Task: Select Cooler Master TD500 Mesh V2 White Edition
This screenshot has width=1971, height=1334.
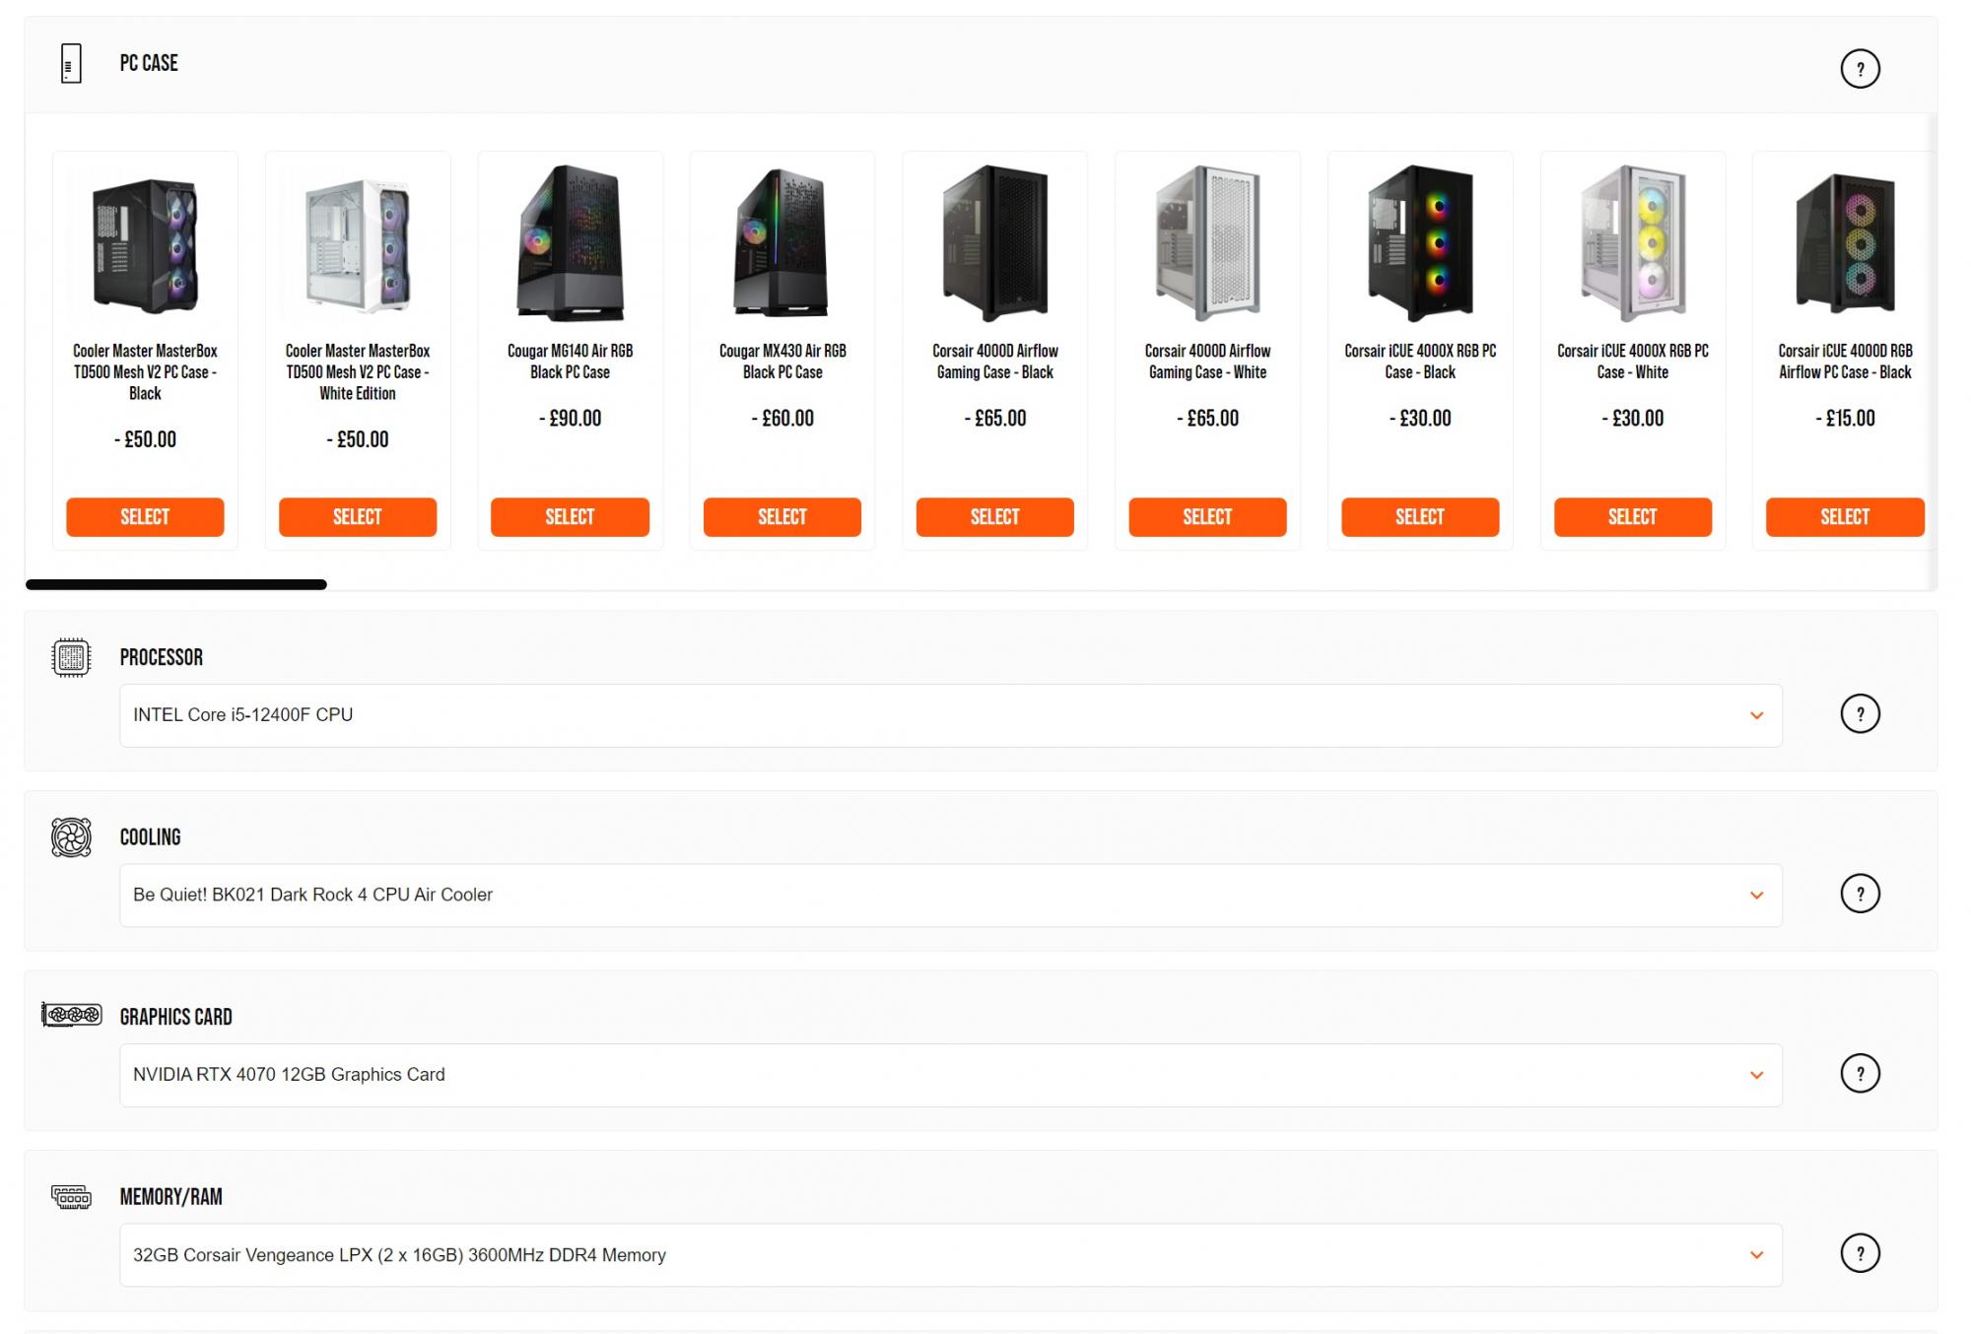Action: [358, 517]
